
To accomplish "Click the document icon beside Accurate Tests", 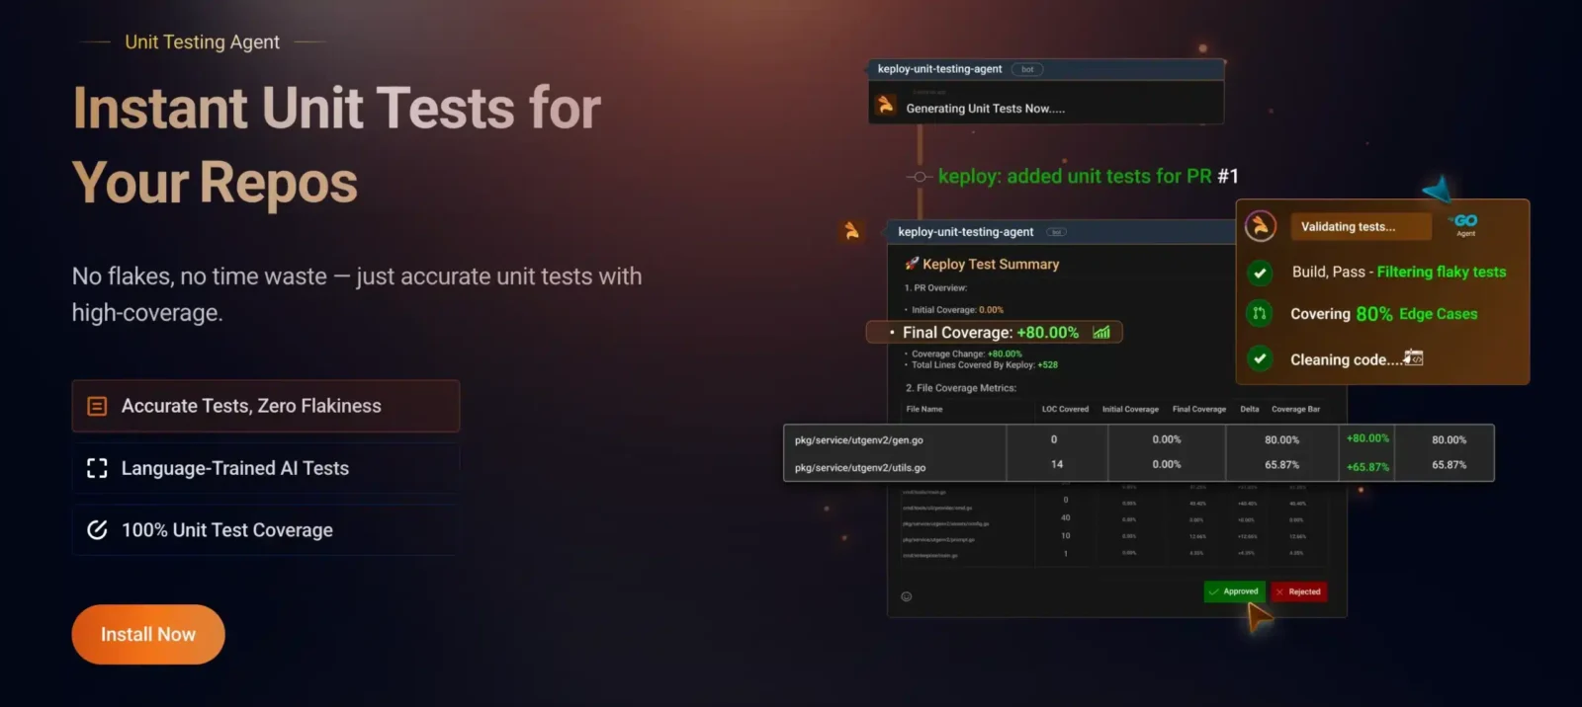I will [97, 406].
